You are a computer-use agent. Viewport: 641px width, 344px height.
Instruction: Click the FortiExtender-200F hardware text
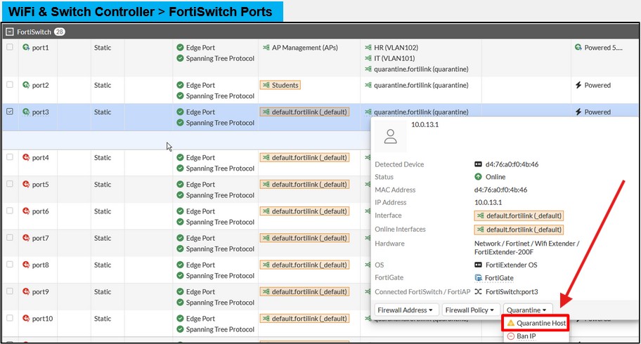504,252
